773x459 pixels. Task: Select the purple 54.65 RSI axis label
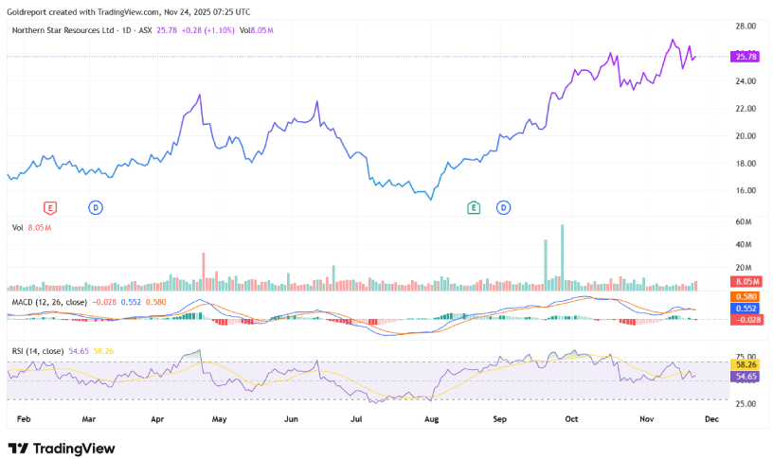pyautogui.click(x=746, y=376)
